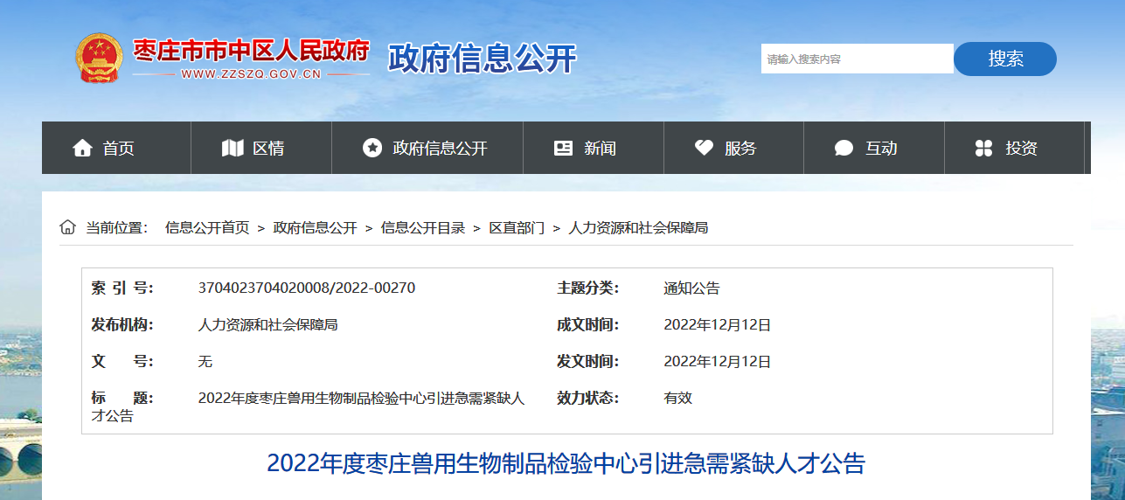Select 人力资源和社会保障局 in breadcrumb
This screenshot has height=500, width=1125.
(x=638, y=228)
